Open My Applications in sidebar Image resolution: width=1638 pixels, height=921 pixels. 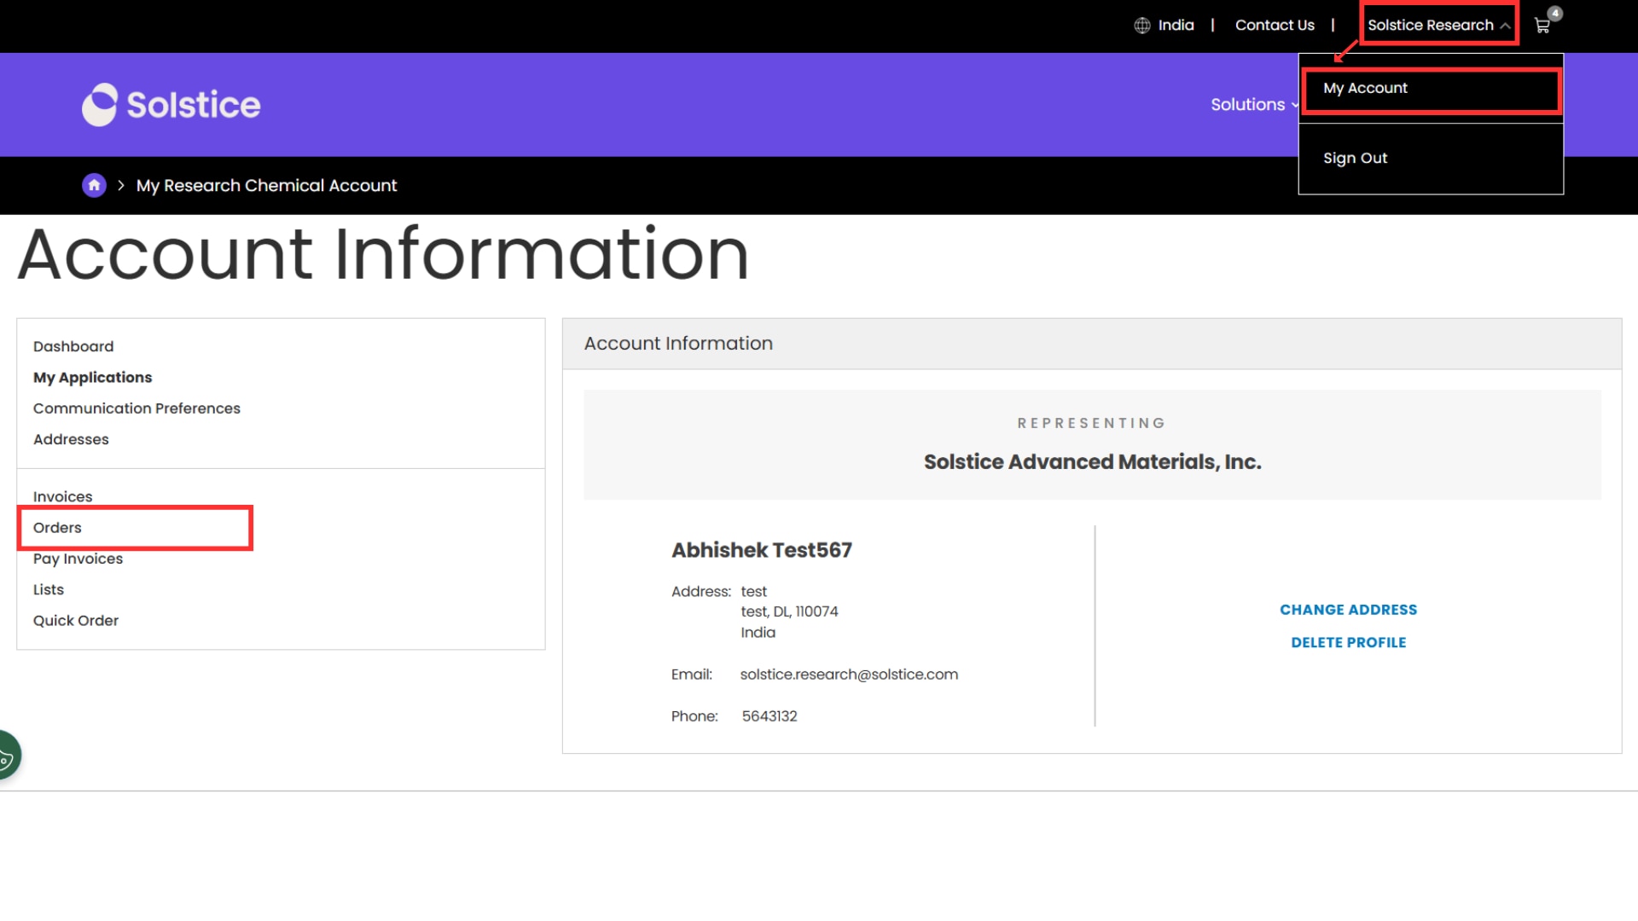pyautogui.click(x=92, y=377)
